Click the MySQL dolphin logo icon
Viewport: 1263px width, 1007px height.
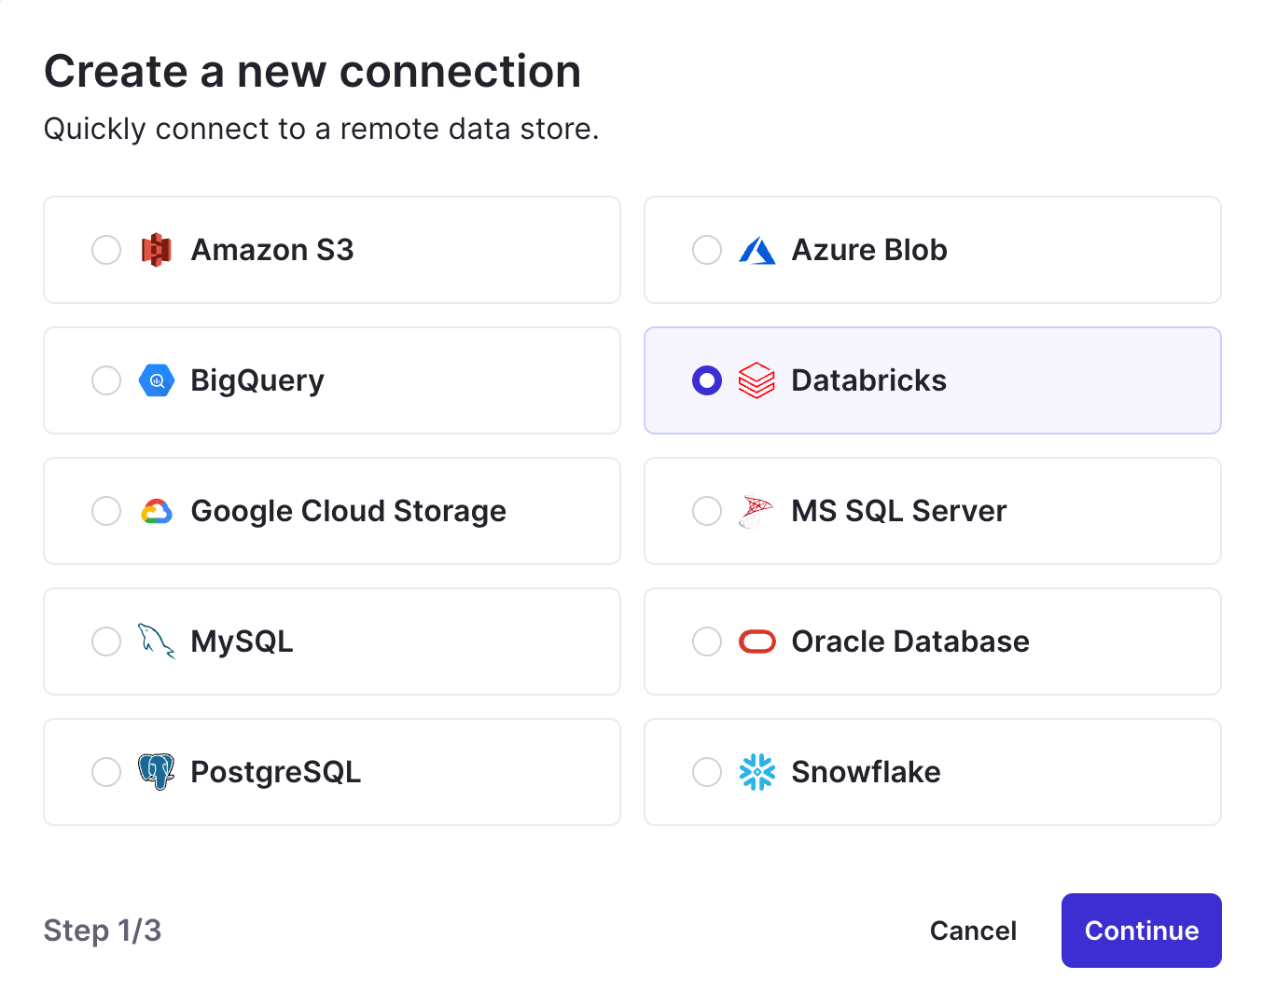pyautogui.click(x=157, y=641)
